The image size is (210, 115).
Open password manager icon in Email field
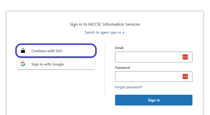pos(185,57)
